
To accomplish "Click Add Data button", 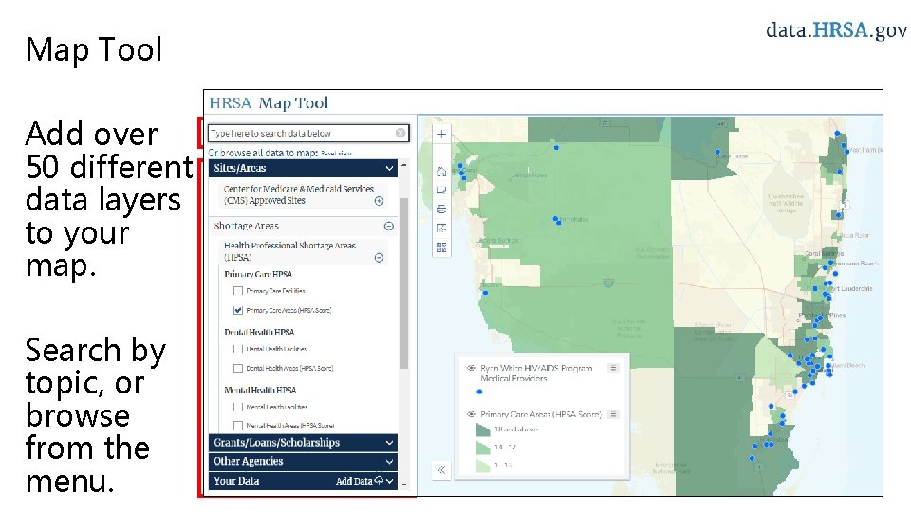I will 360,481.
